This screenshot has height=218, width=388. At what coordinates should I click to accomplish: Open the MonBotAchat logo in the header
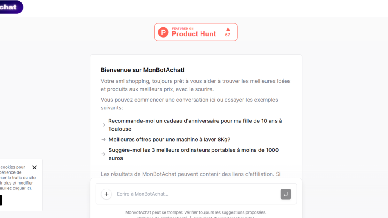click(10, 7)
